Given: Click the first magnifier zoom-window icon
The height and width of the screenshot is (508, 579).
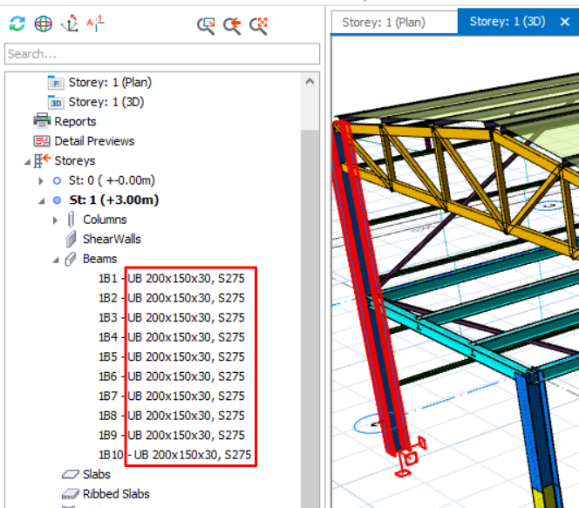Looking at the screenshot, I should (206, 25).
